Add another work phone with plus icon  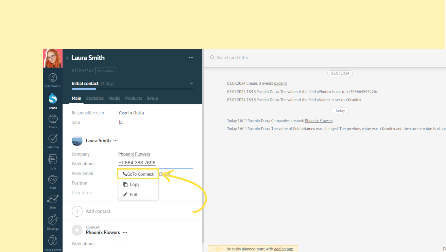[x=114, y=164]
